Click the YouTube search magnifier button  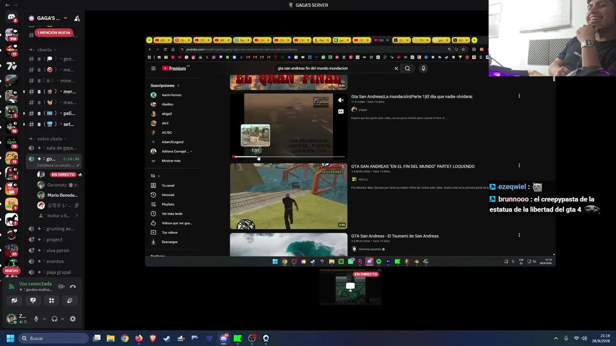(x=407, y=68)
